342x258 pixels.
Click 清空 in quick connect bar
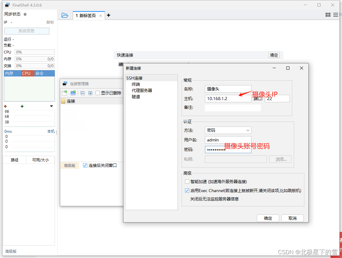point(274,55)
